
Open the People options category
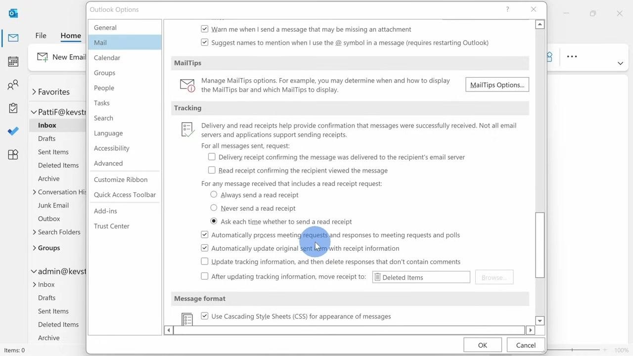coord(125,88)
